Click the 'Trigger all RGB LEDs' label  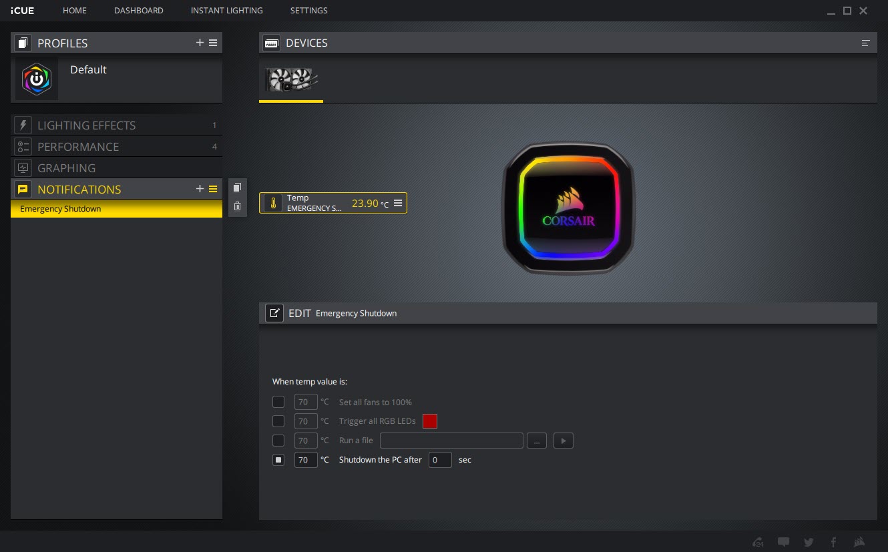(377, 421)
